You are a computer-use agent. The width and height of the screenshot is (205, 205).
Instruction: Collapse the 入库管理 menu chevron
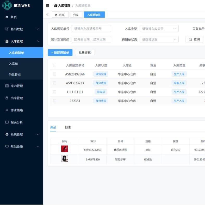click(x=38, y=41)
